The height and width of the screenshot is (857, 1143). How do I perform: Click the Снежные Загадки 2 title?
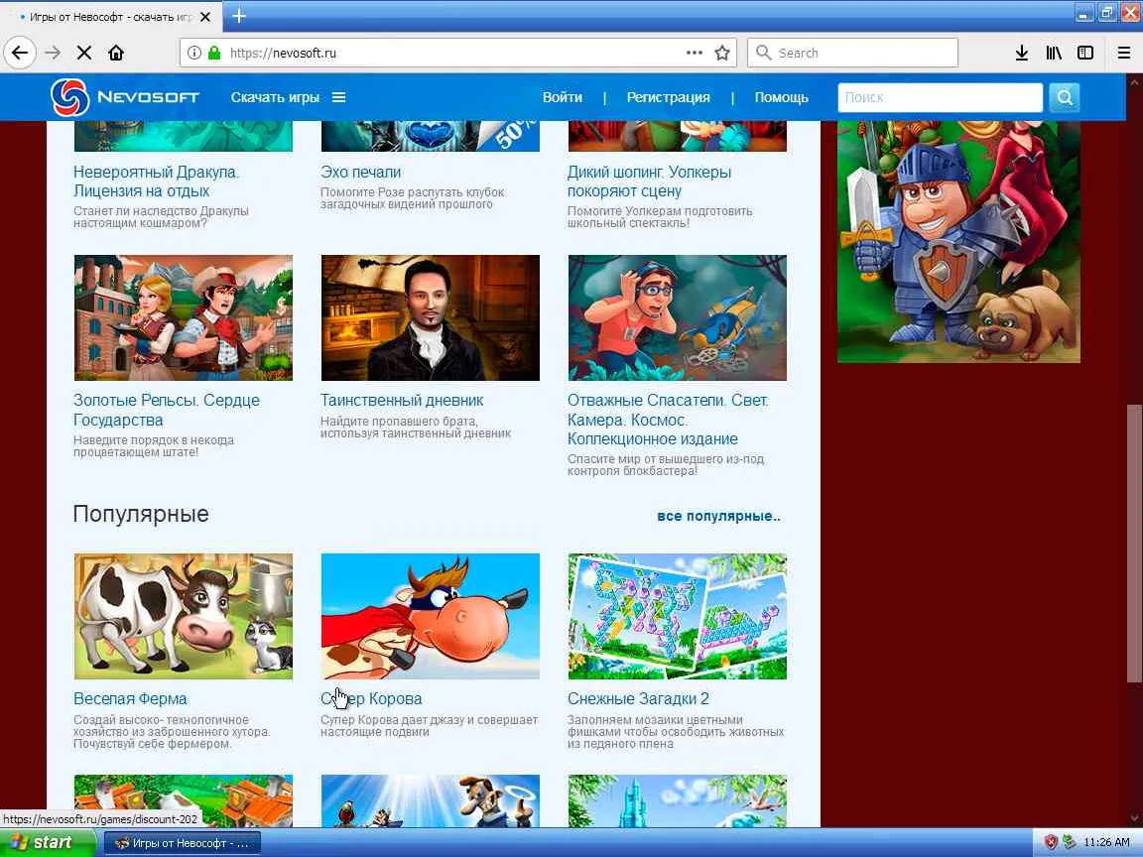[638, 699]
